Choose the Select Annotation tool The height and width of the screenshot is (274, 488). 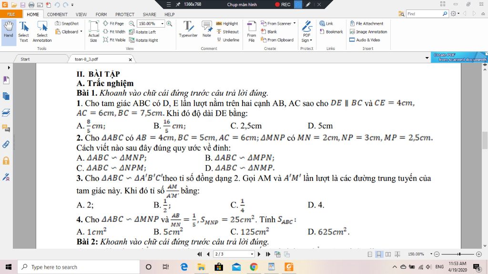[42, 32]
